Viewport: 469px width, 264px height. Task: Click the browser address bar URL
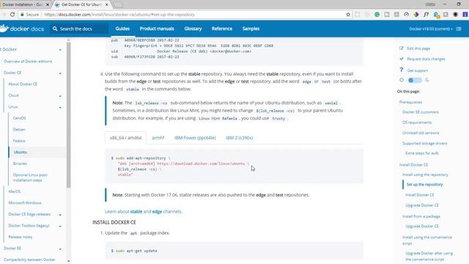tap(119, 15)
